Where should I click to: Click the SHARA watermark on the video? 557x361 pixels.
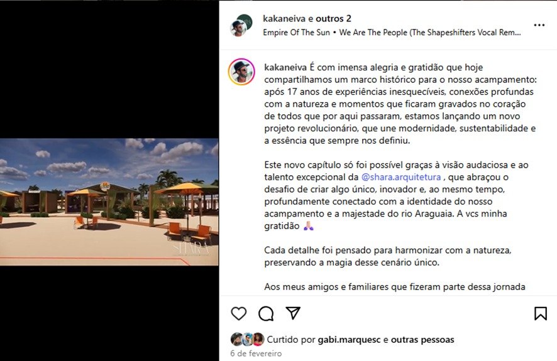tap(191, 249)
